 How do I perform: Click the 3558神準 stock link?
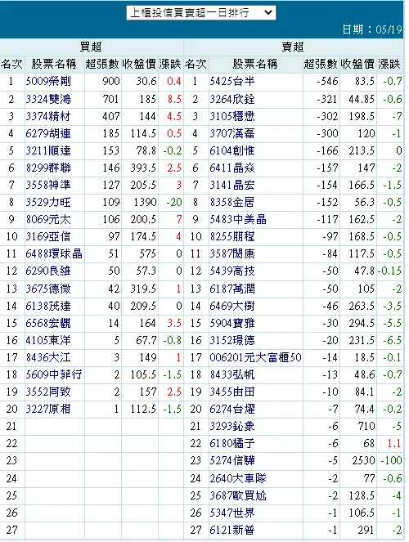pyautogui.click(x=48, y=186)
